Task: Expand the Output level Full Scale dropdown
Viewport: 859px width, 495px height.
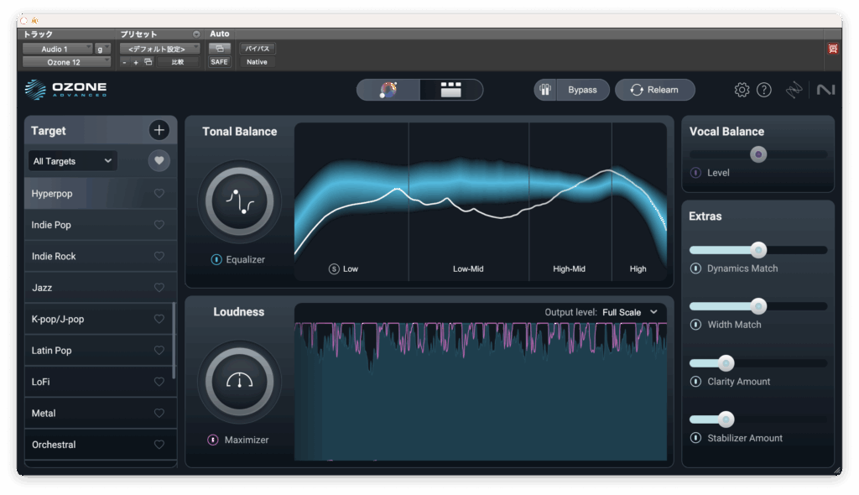Action: [628, 312]
